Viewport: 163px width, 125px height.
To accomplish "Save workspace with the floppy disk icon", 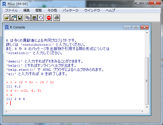I will click(x=20, y=18).
